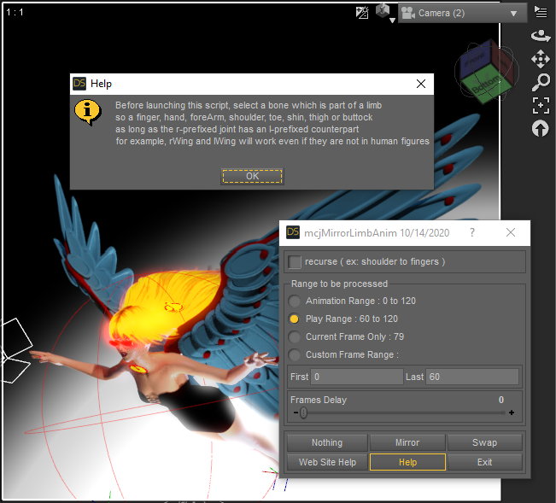Click the view orientation cube
This screenshot has height=503, width=556.
487,72
